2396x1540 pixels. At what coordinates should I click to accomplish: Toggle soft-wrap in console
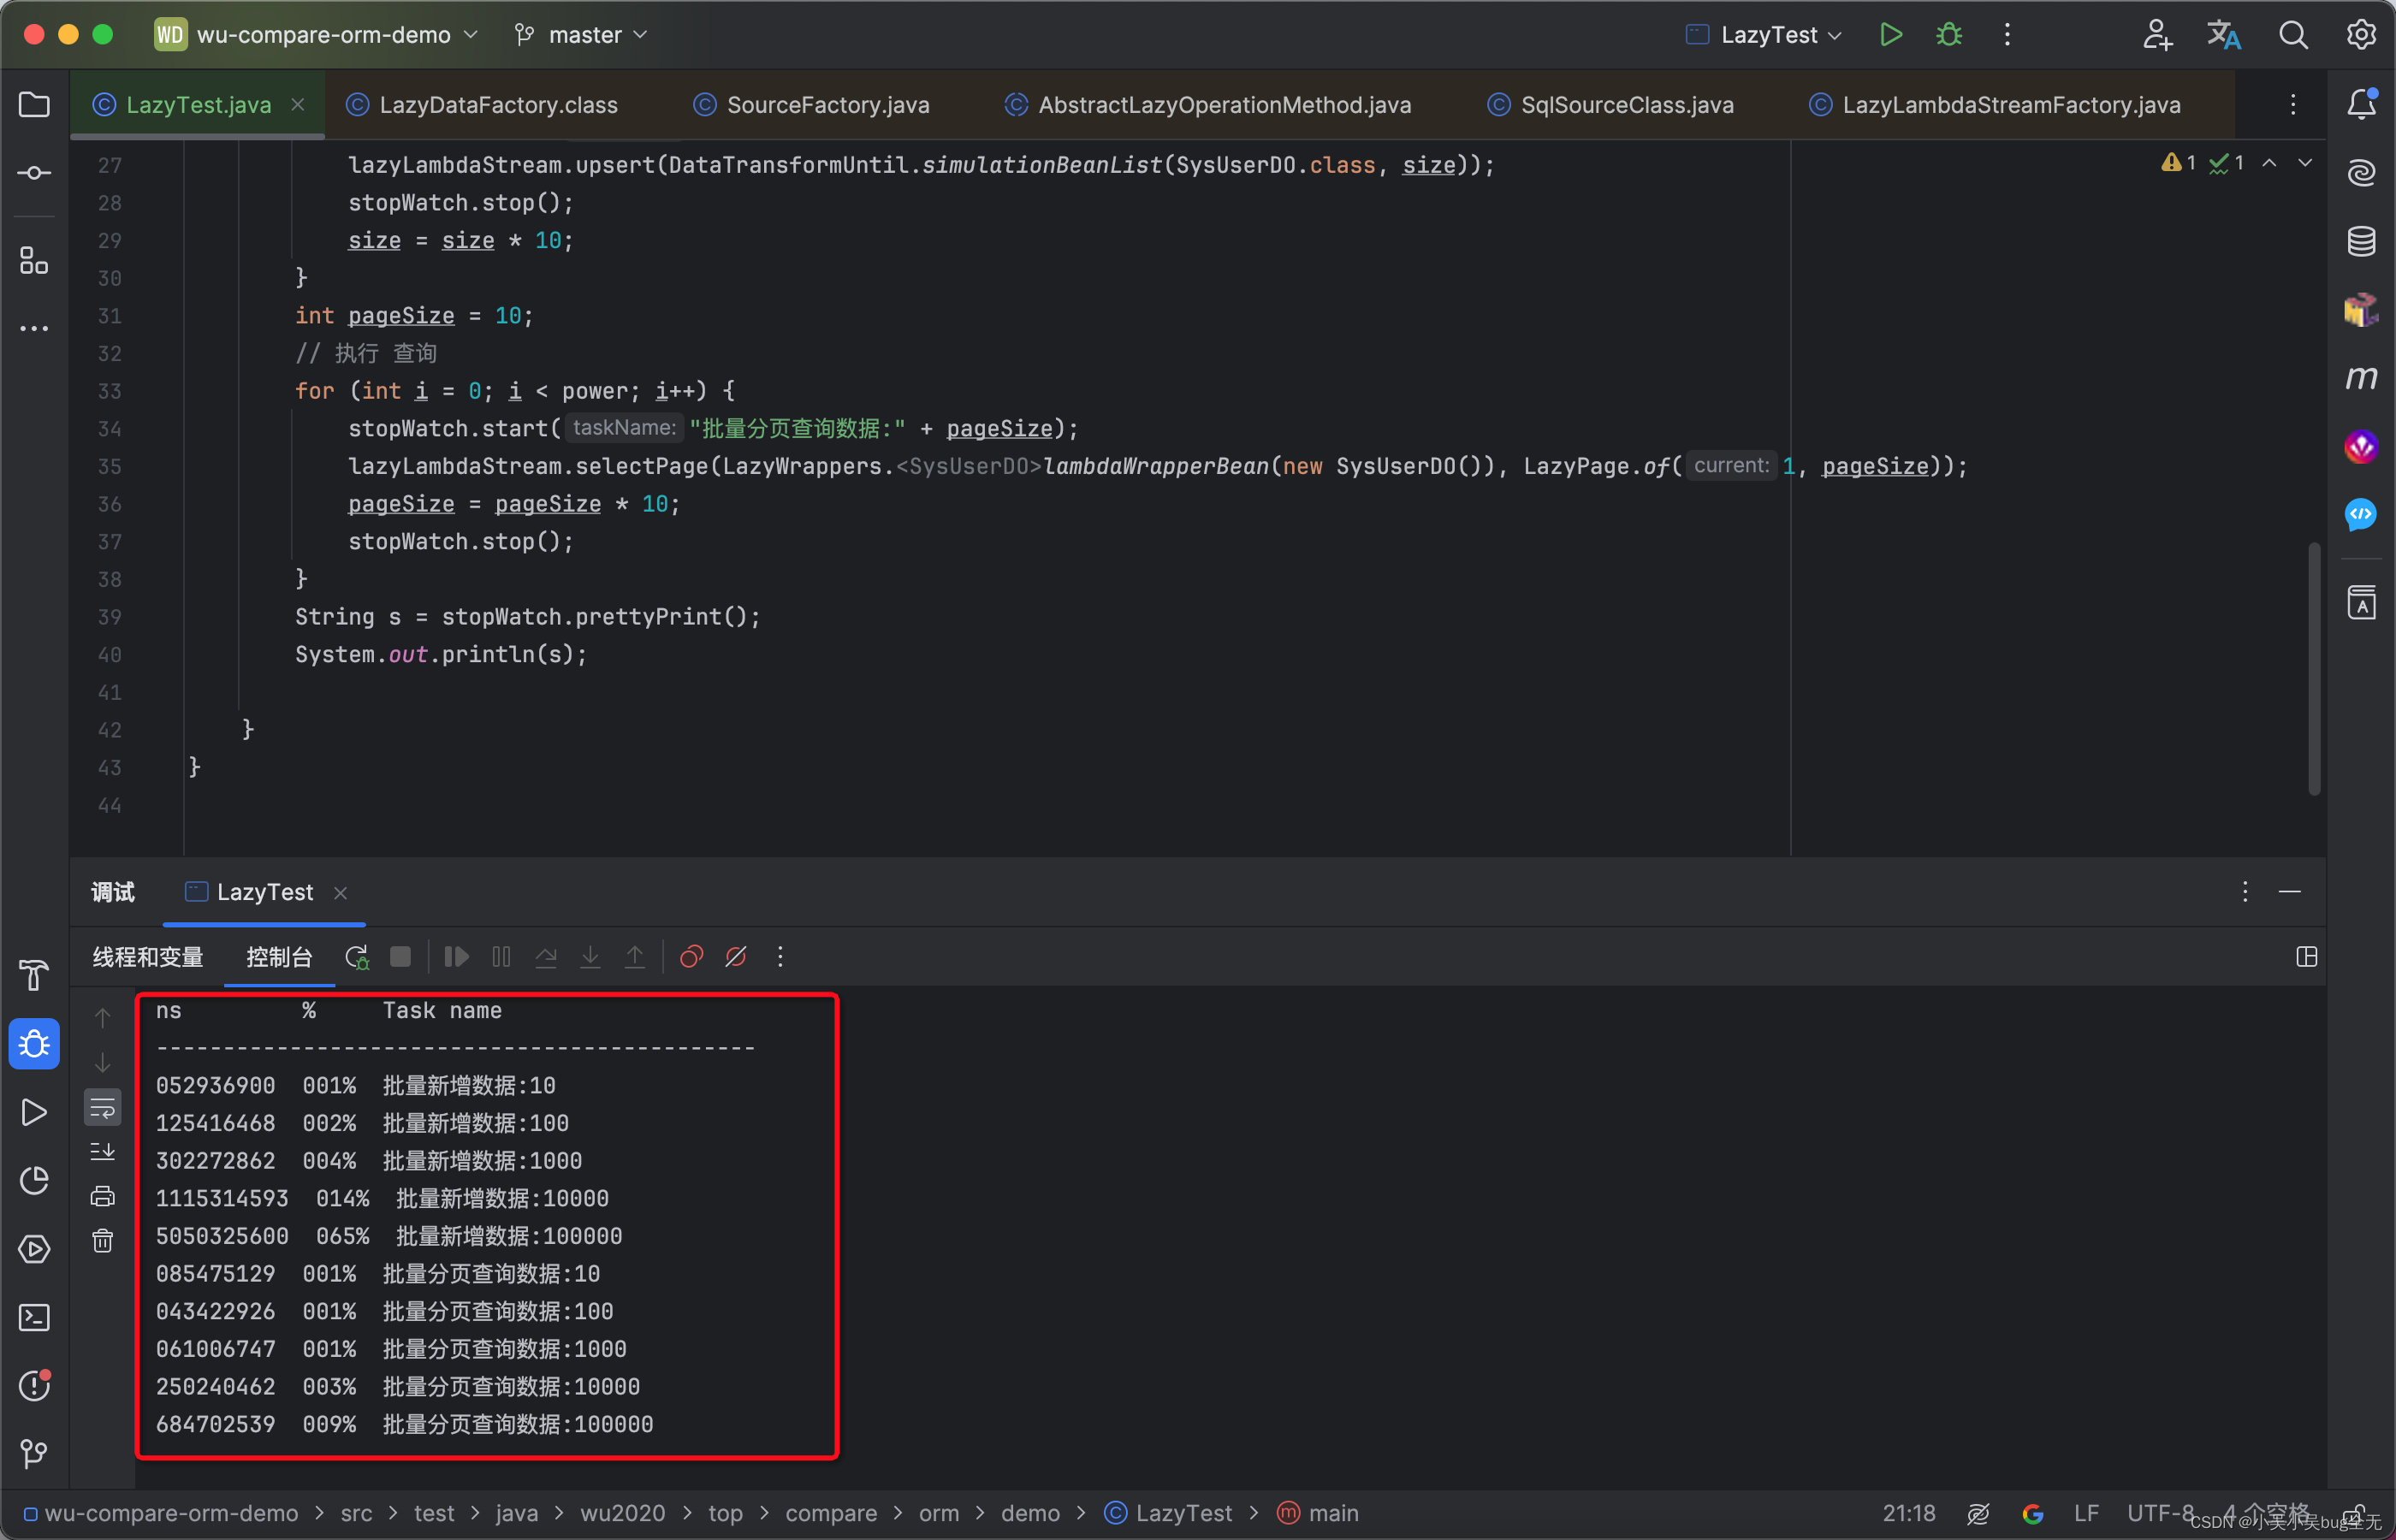pos(102,1107)
